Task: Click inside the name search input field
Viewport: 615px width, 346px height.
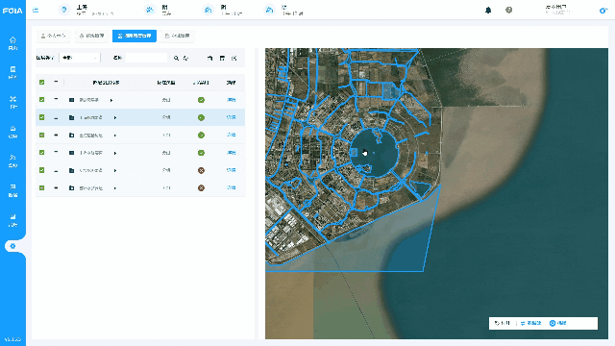Action: point(146,58)
